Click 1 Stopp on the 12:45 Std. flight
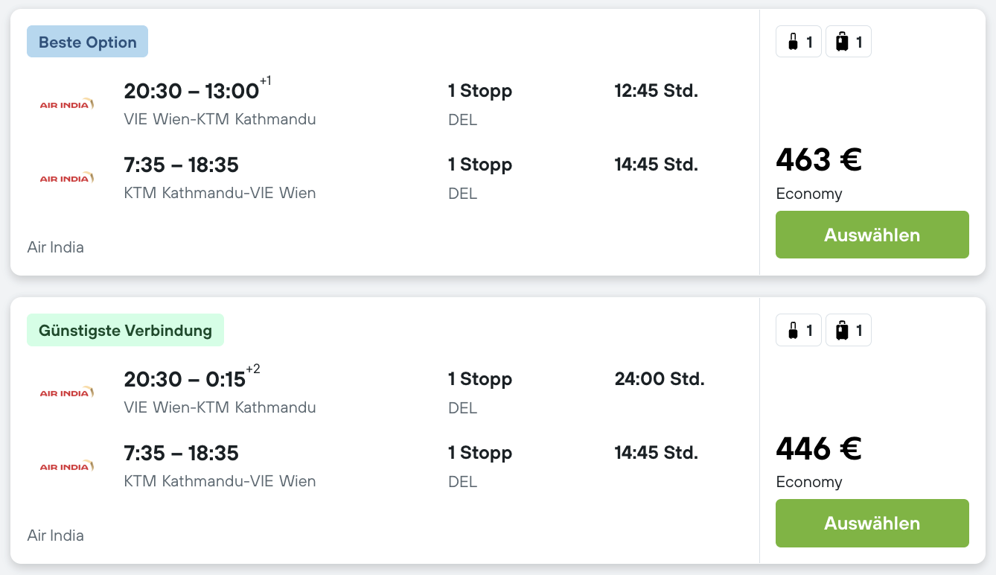This screenshot has width=996, height=575. pos(479,91)
